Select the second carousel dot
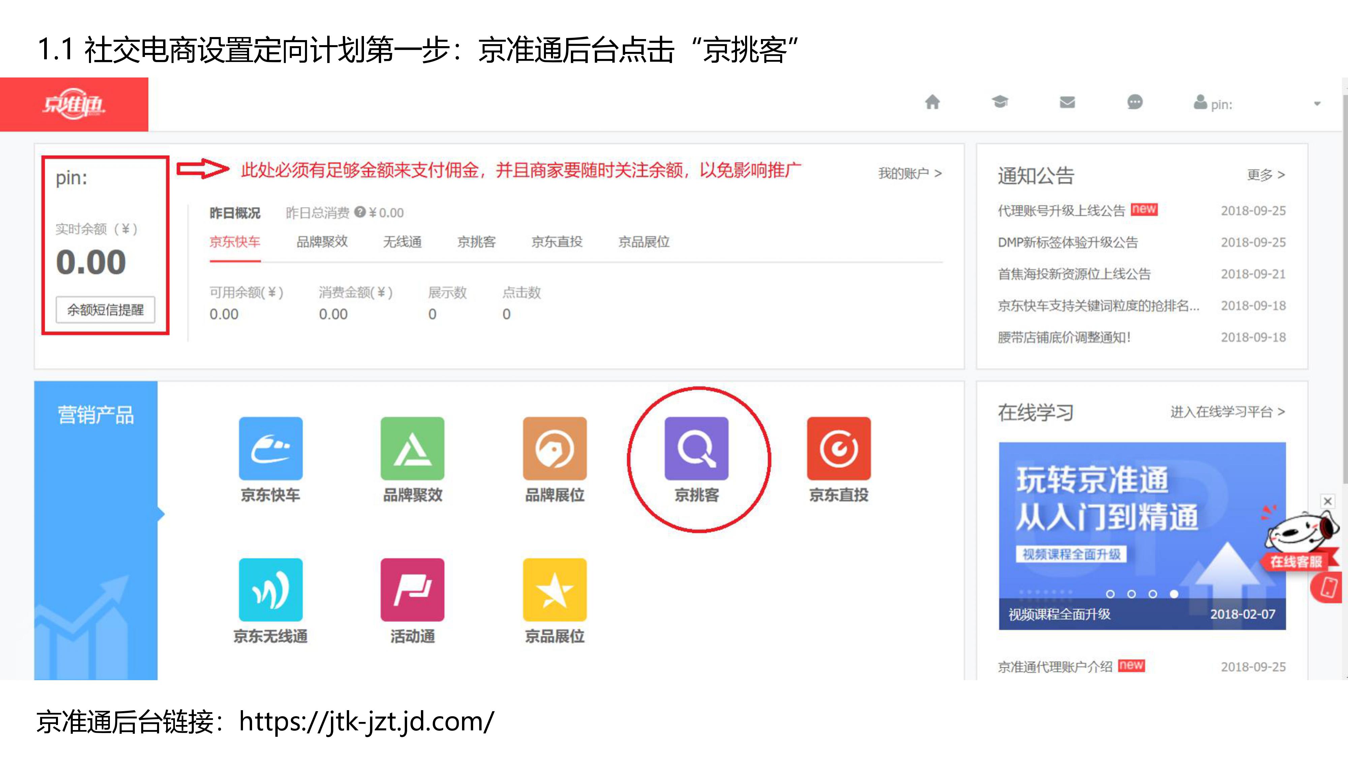The width and height of the screenshot is (1348, 758). click(1131, 594)
